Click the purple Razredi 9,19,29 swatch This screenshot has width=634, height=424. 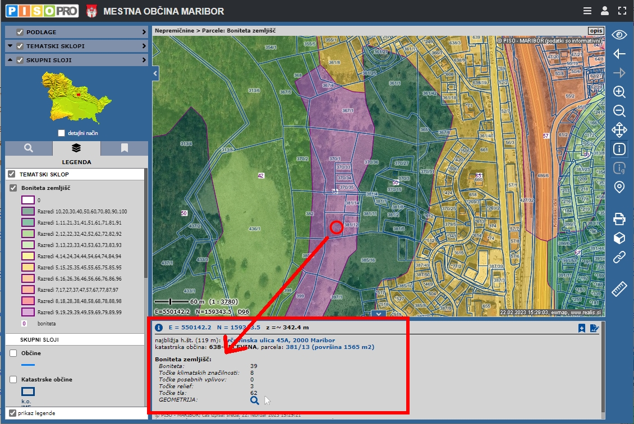click(28, 312)
